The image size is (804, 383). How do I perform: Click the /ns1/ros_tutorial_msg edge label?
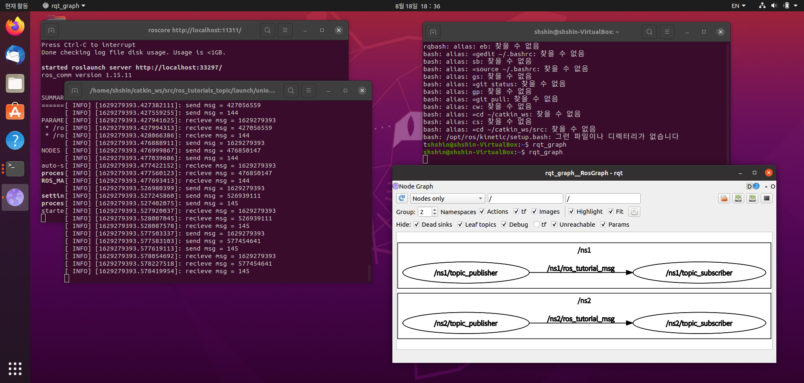click(x=581, y=268)
